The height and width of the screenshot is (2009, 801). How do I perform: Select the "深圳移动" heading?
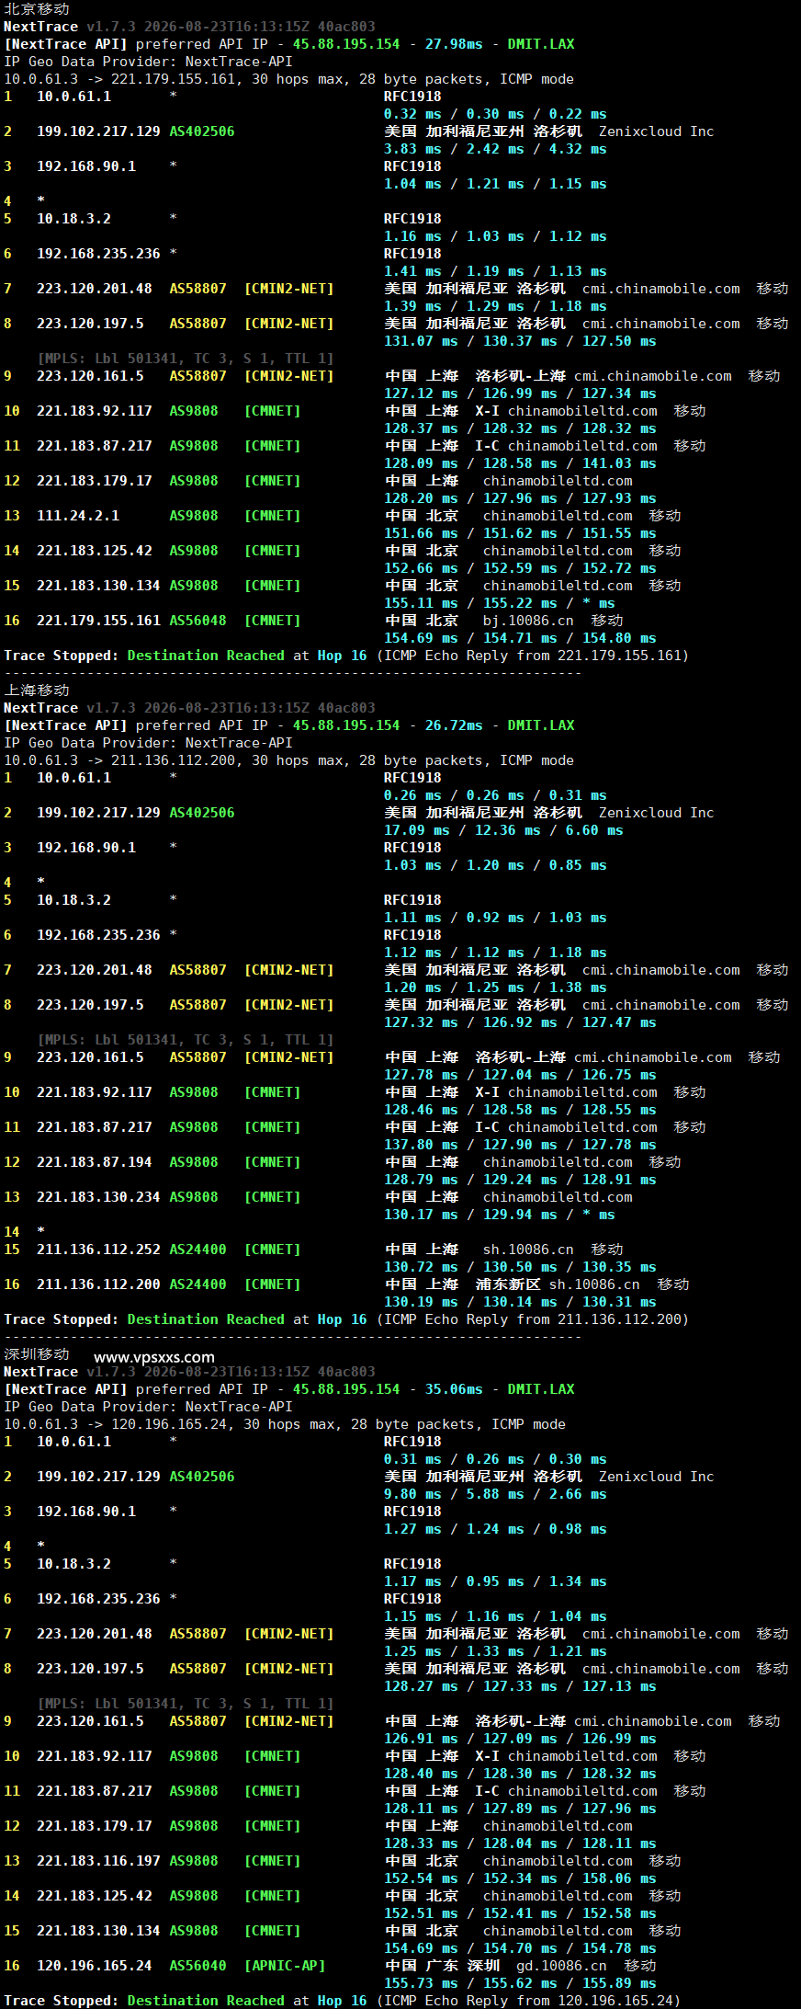(x=37, y=1354)
